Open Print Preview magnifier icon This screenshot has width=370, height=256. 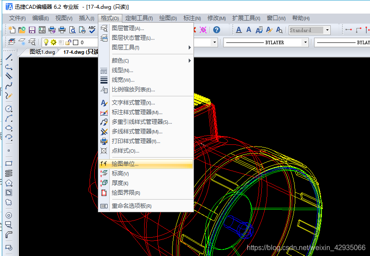(72, 30)
